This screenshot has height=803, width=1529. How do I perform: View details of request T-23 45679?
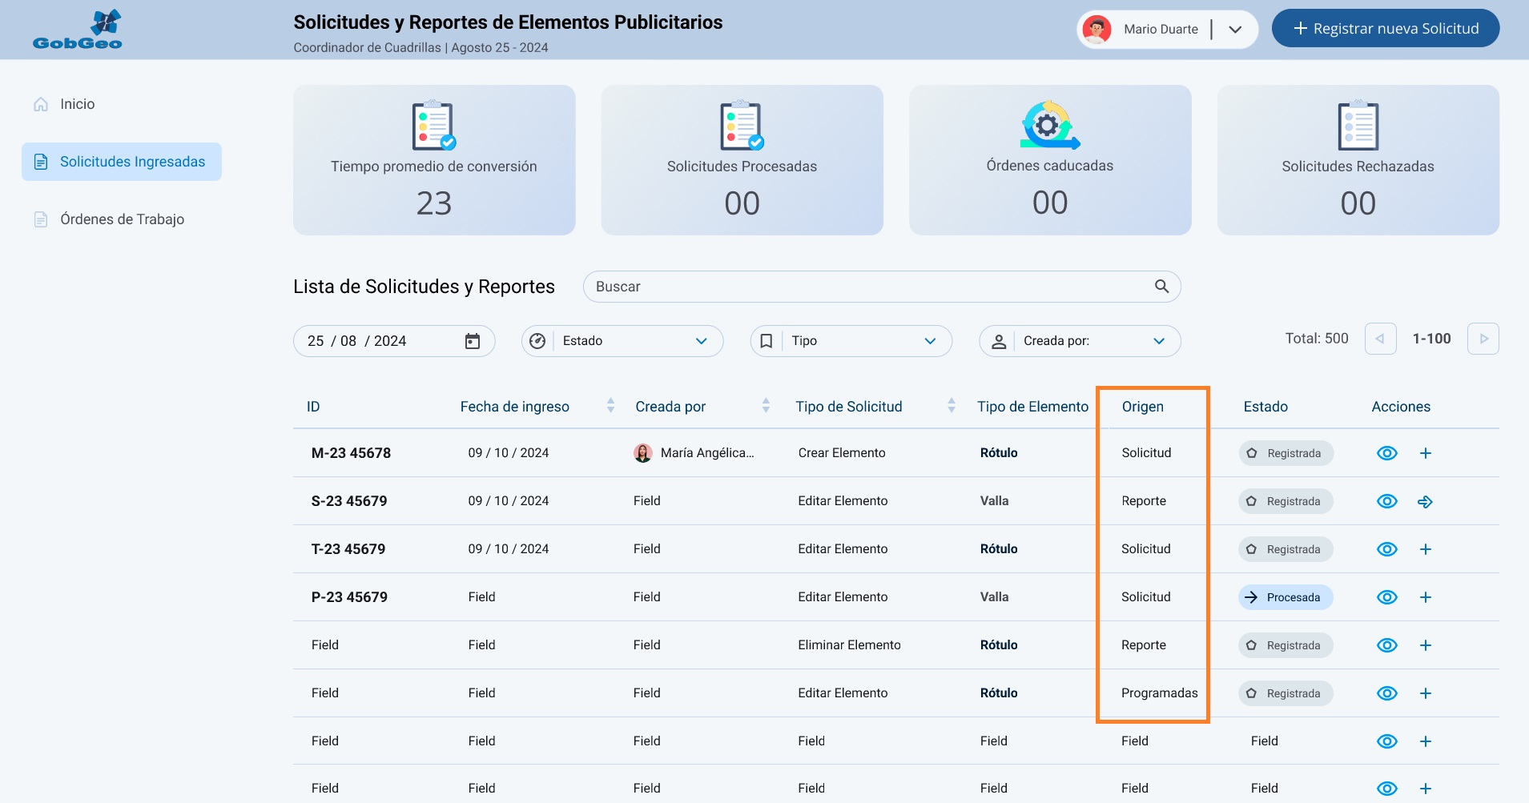click(x=1386, y=549)
